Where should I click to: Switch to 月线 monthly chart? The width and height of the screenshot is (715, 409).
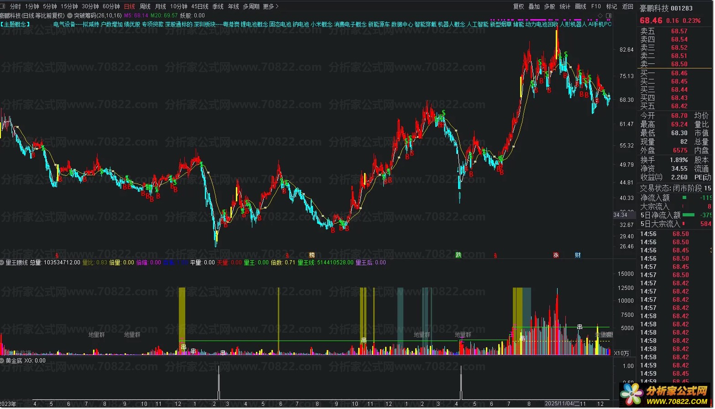pos(161,6)
